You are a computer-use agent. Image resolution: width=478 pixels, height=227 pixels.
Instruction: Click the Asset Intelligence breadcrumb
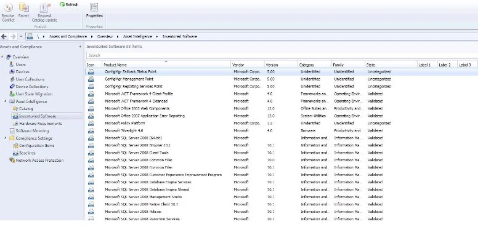[137, 36]
